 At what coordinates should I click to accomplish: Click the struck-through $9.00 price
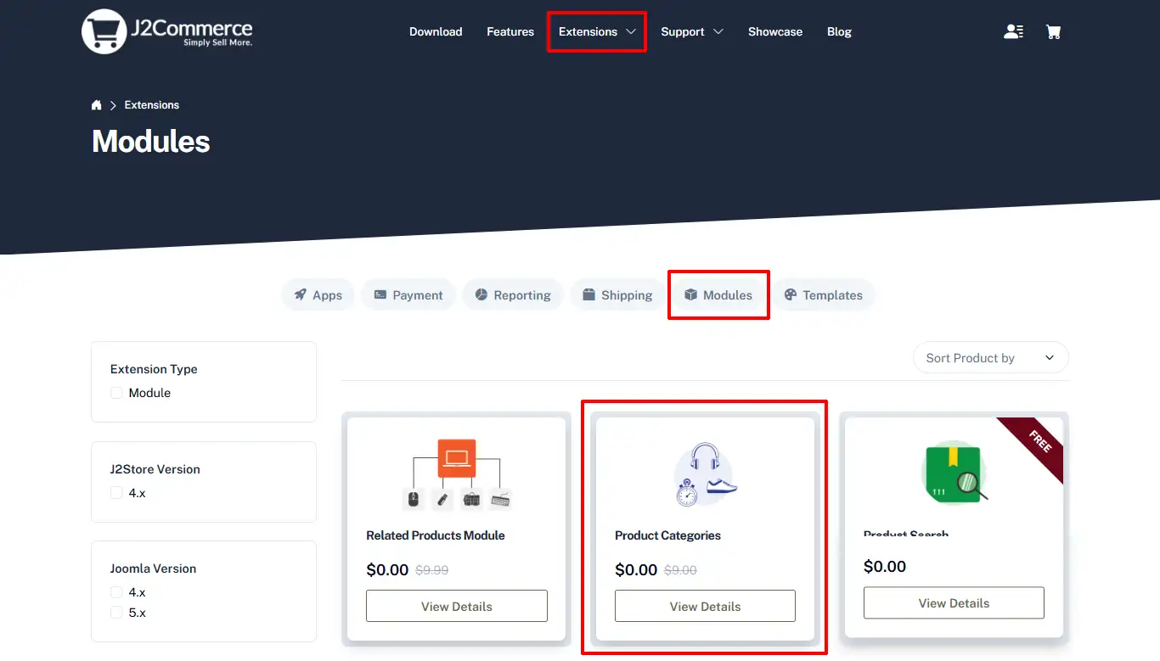[x=680, y=570]
